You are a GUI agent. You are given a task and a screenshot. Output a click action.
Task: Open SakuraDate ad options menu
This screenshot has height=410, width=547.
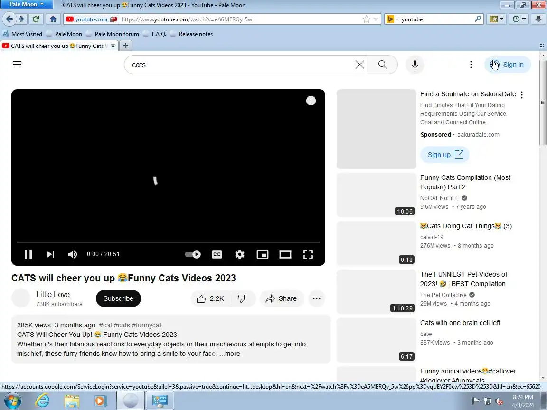coord(521,94)
